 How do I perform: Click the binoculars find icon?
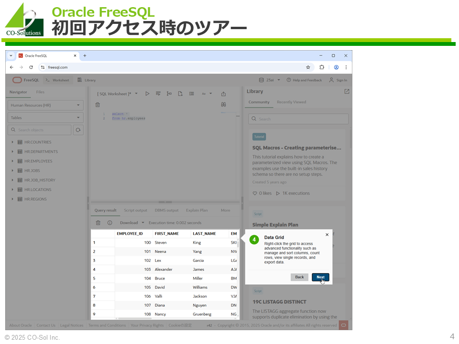pos(223,105)
